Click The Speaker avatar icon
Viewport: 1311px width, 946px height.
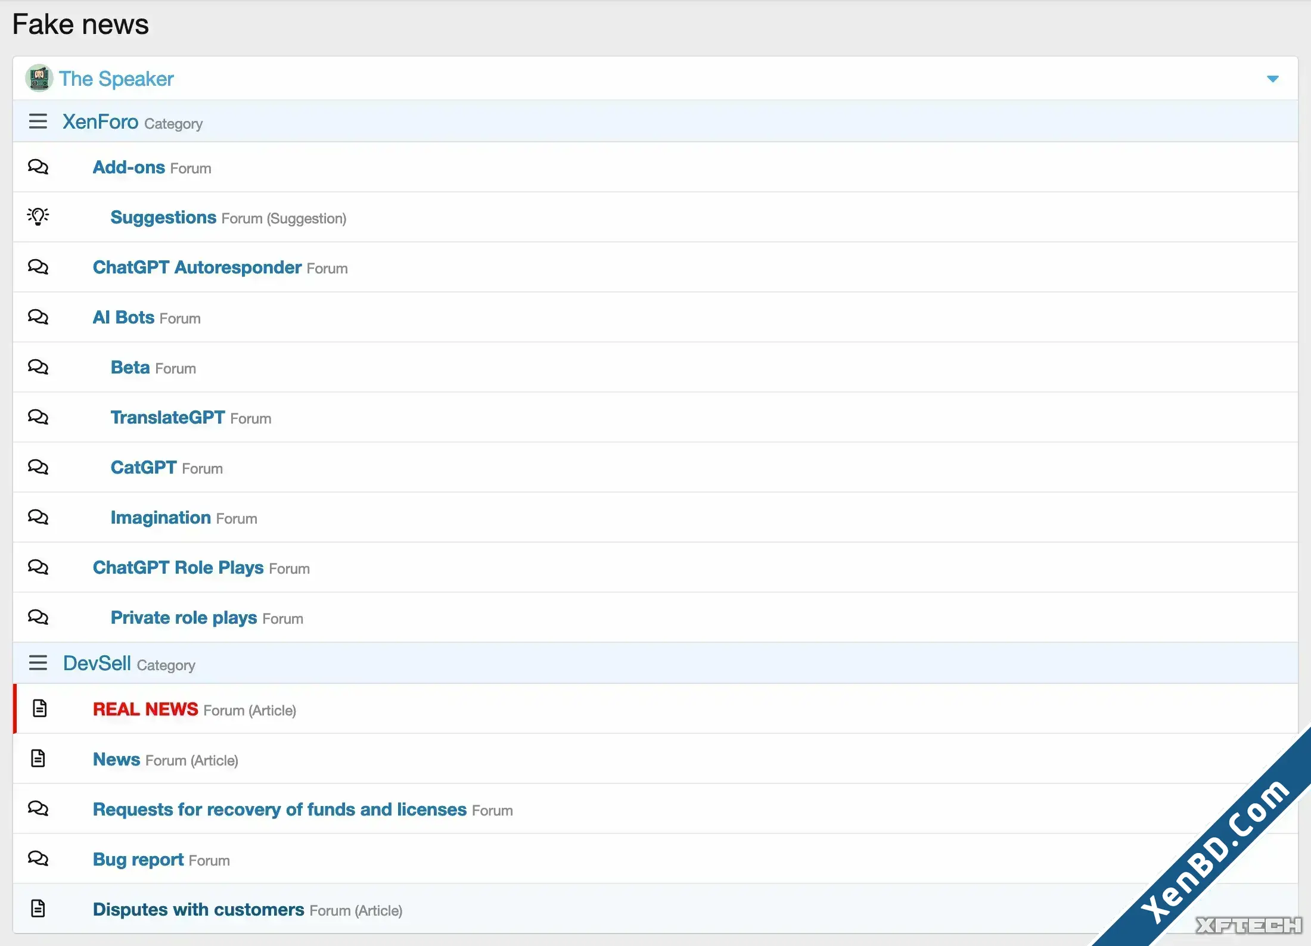pyautogui.click(x=39, y=78)
